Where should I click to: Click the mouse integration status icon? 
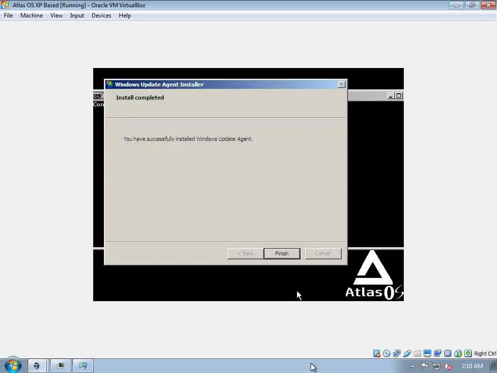click(x=458, y=354)
